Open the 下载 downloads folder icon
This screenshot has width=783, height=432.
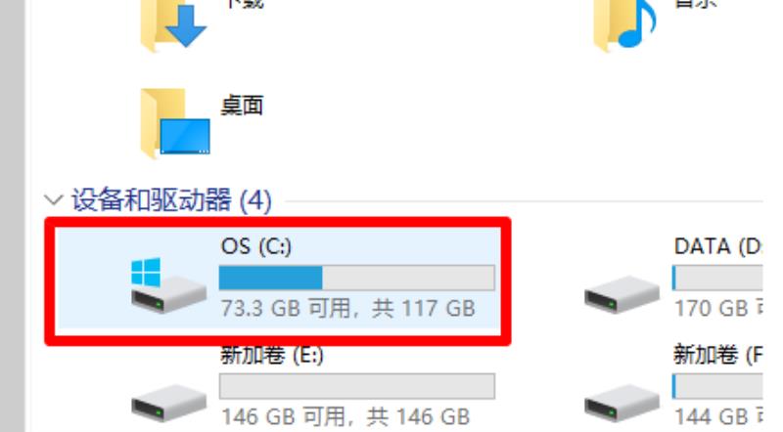173,25
